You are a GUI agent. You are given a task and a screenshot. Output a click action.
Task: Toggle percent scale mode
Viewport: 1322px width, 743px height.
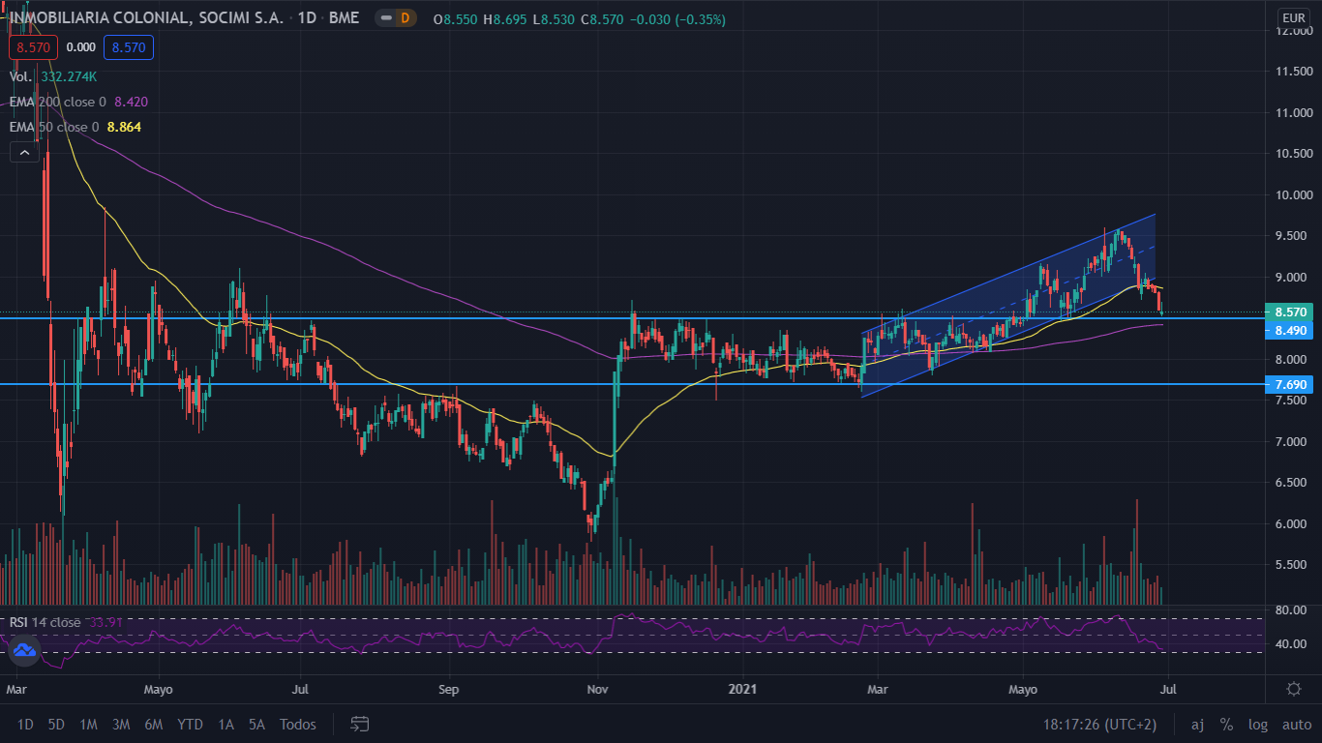tap(1226, 724)
